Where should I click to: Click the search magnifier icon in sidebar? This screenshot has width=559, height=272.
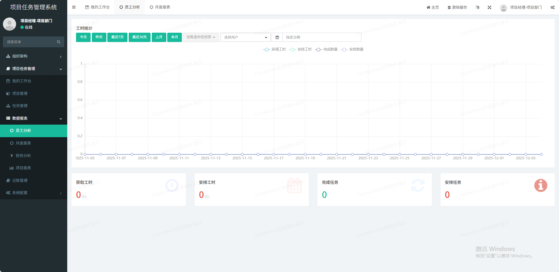[x=58, y=42]
